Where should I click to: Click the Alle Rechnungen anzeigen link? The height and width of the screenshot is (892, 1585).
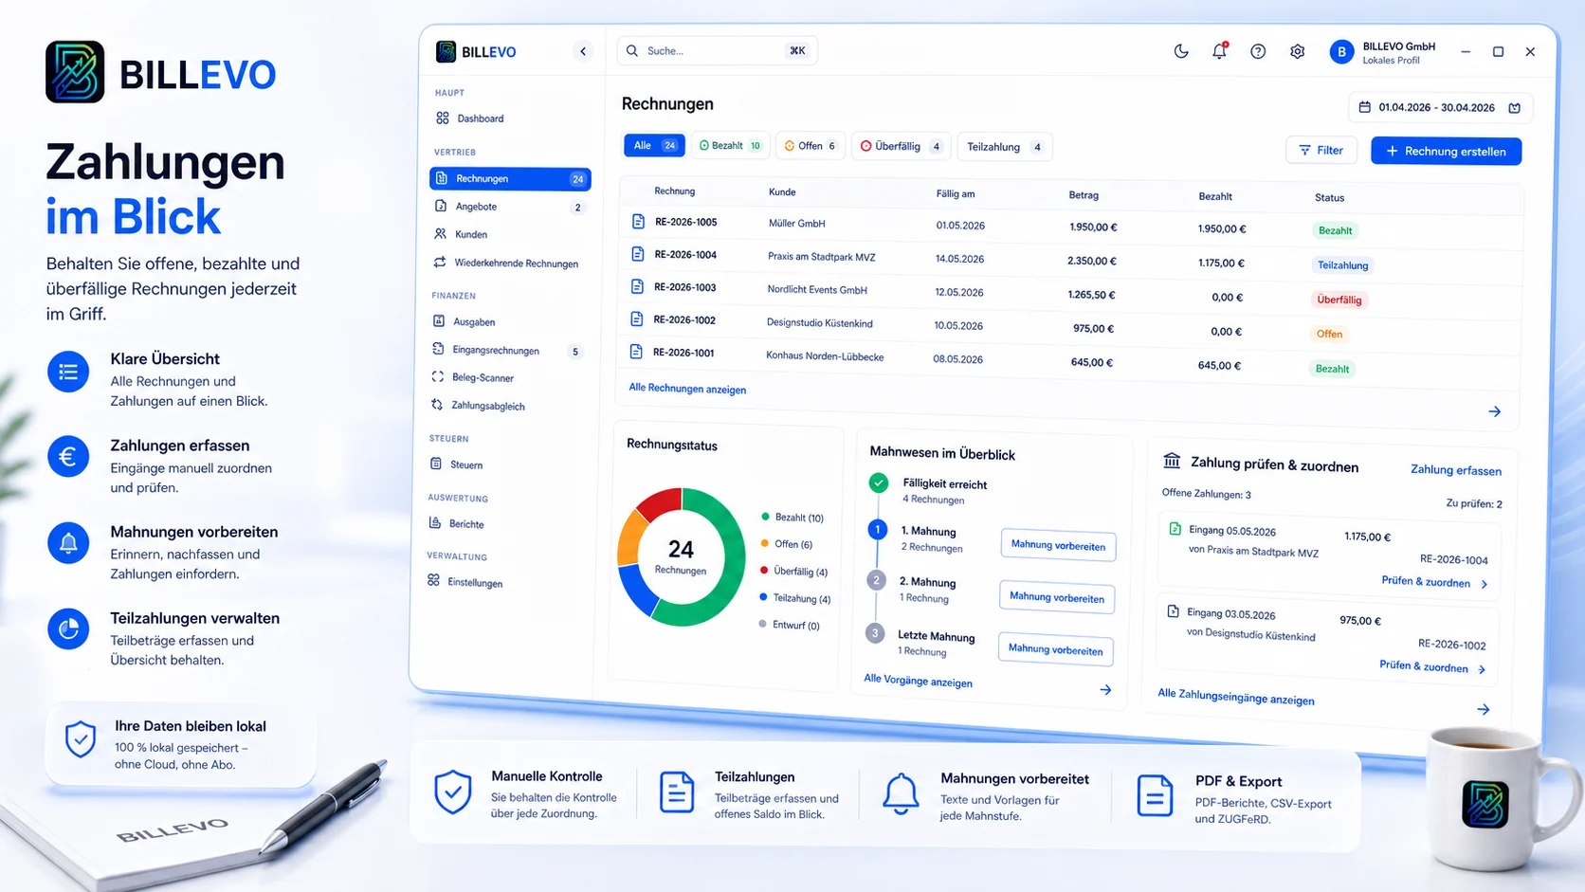tap(687, 389)
